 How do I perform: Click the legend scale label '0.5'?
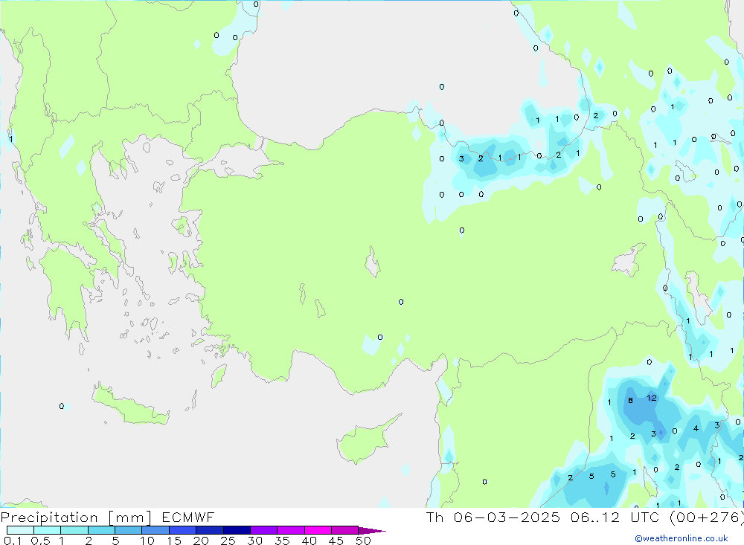coord(40,541)
